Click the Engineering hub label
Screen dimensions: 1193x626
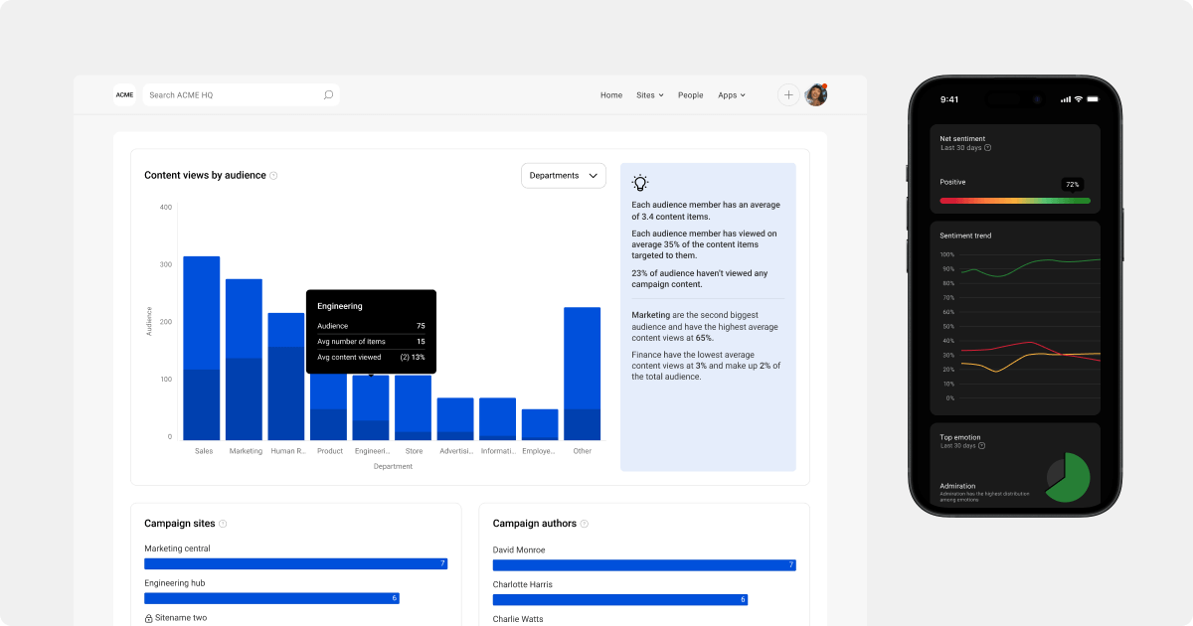(x=174, y=583)
